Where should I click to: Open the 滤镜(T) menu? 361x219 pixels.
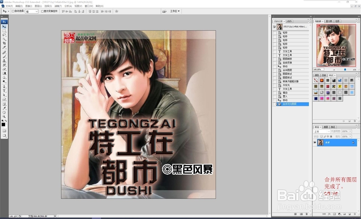pyautogui.click(x=58, y=6)
